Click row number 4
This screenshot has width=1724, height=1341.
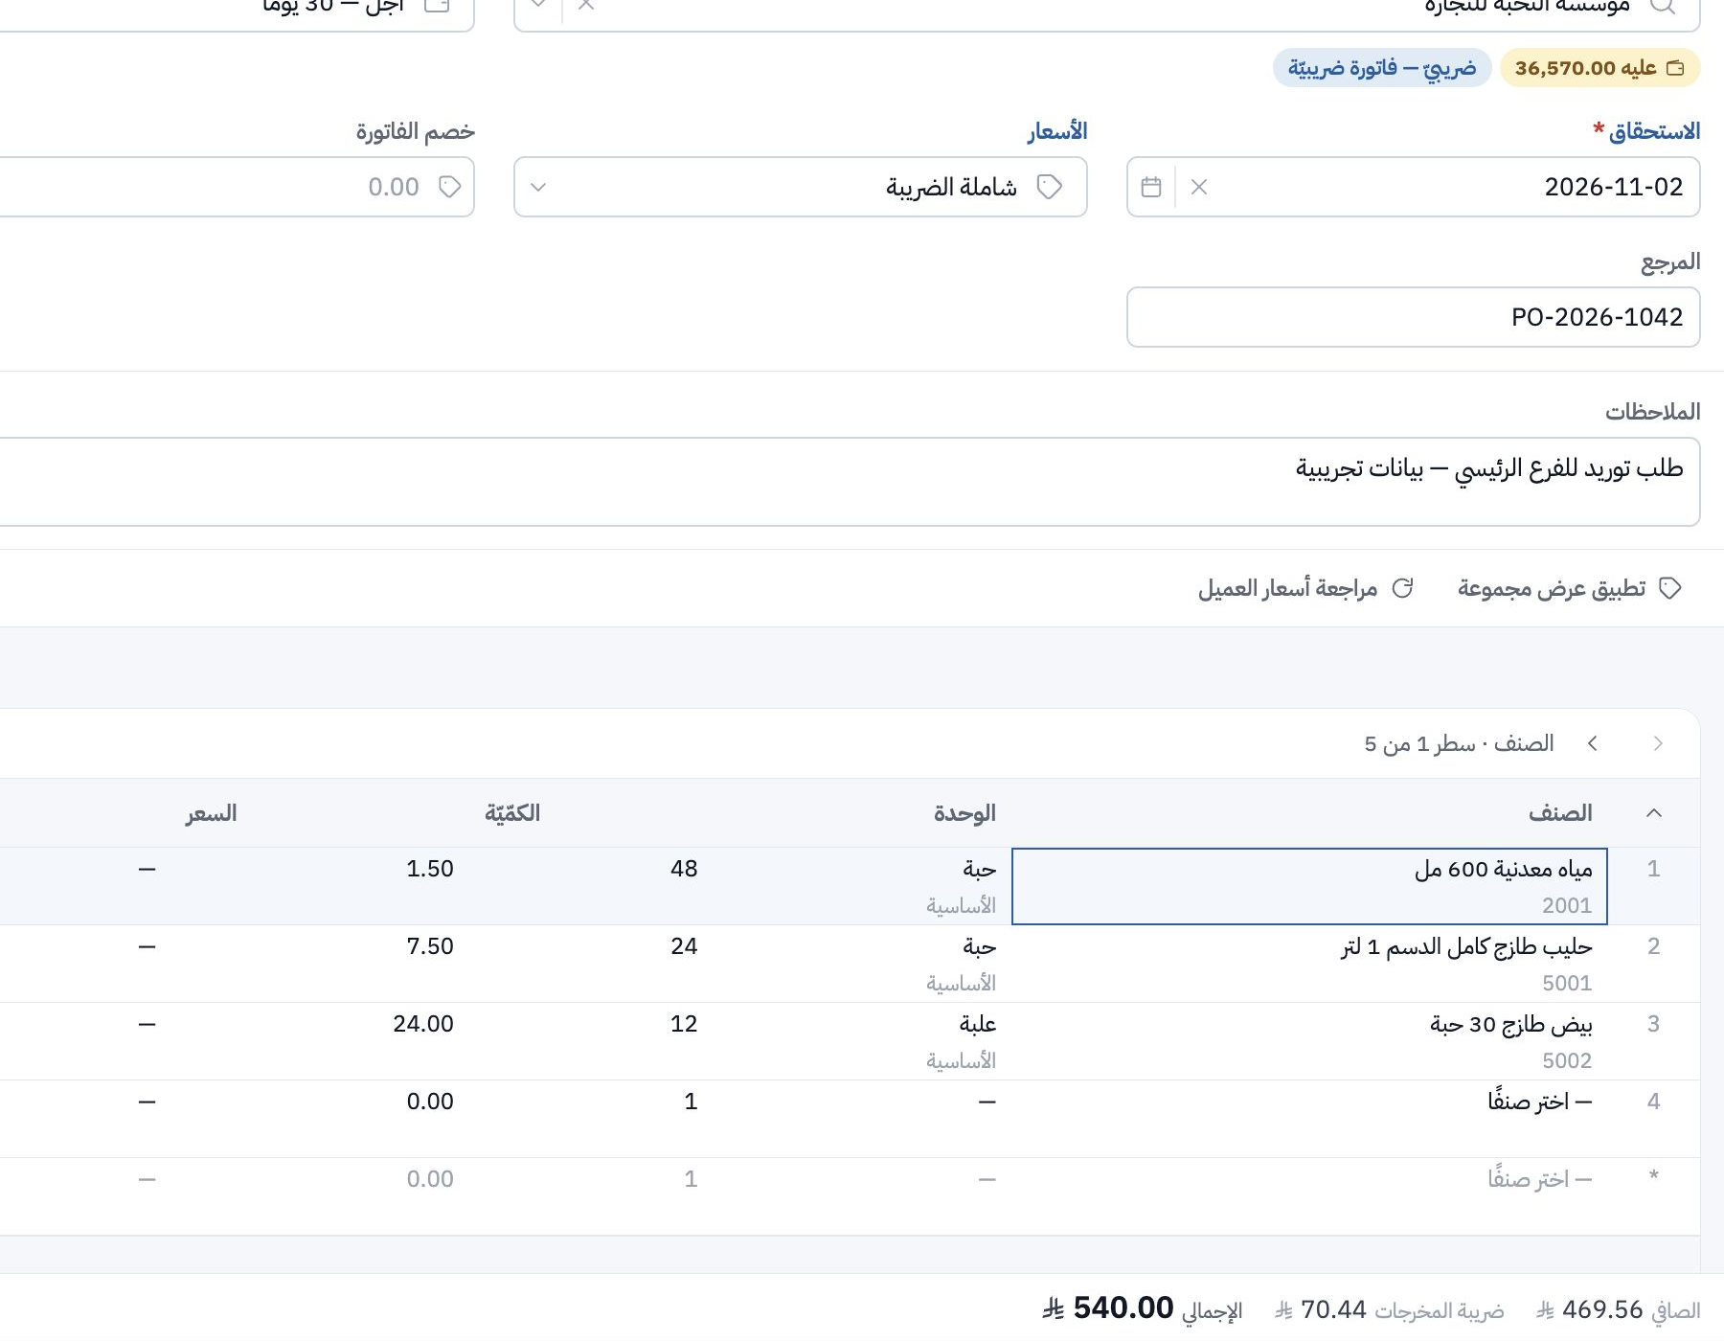(1653, 1102)
